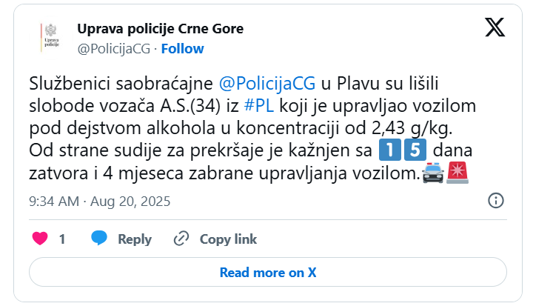Image resolution: width=553 pixels, height=306 pixels.
Task: Open the info icon beside the timestamp
Action: click(496, 201)
